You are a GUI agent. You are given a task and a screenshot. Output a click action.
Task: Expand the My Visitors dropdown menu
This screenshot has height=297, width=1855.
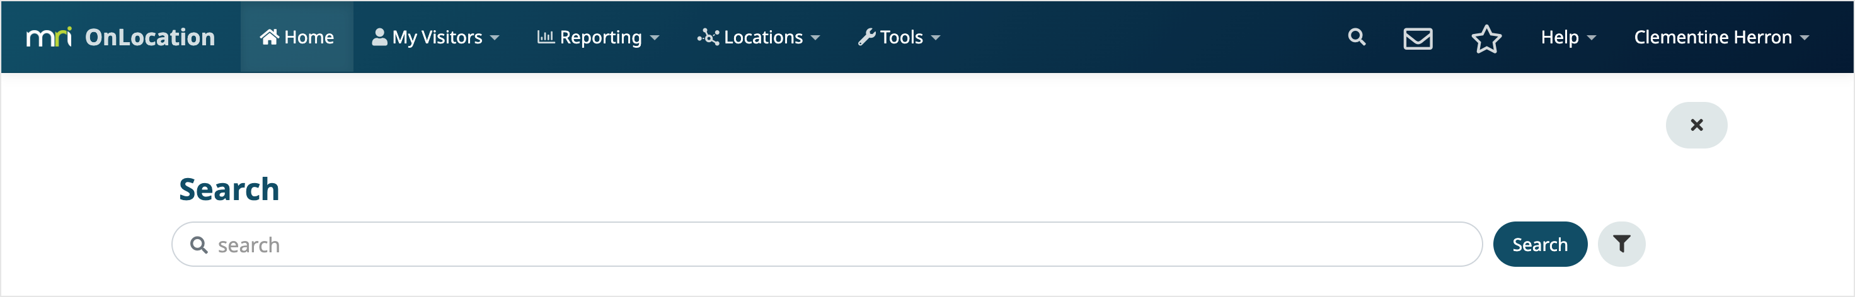pos(435,36)
